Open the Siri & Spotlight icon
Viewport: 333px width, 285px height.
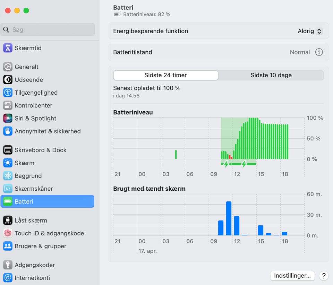click(8, 119)
